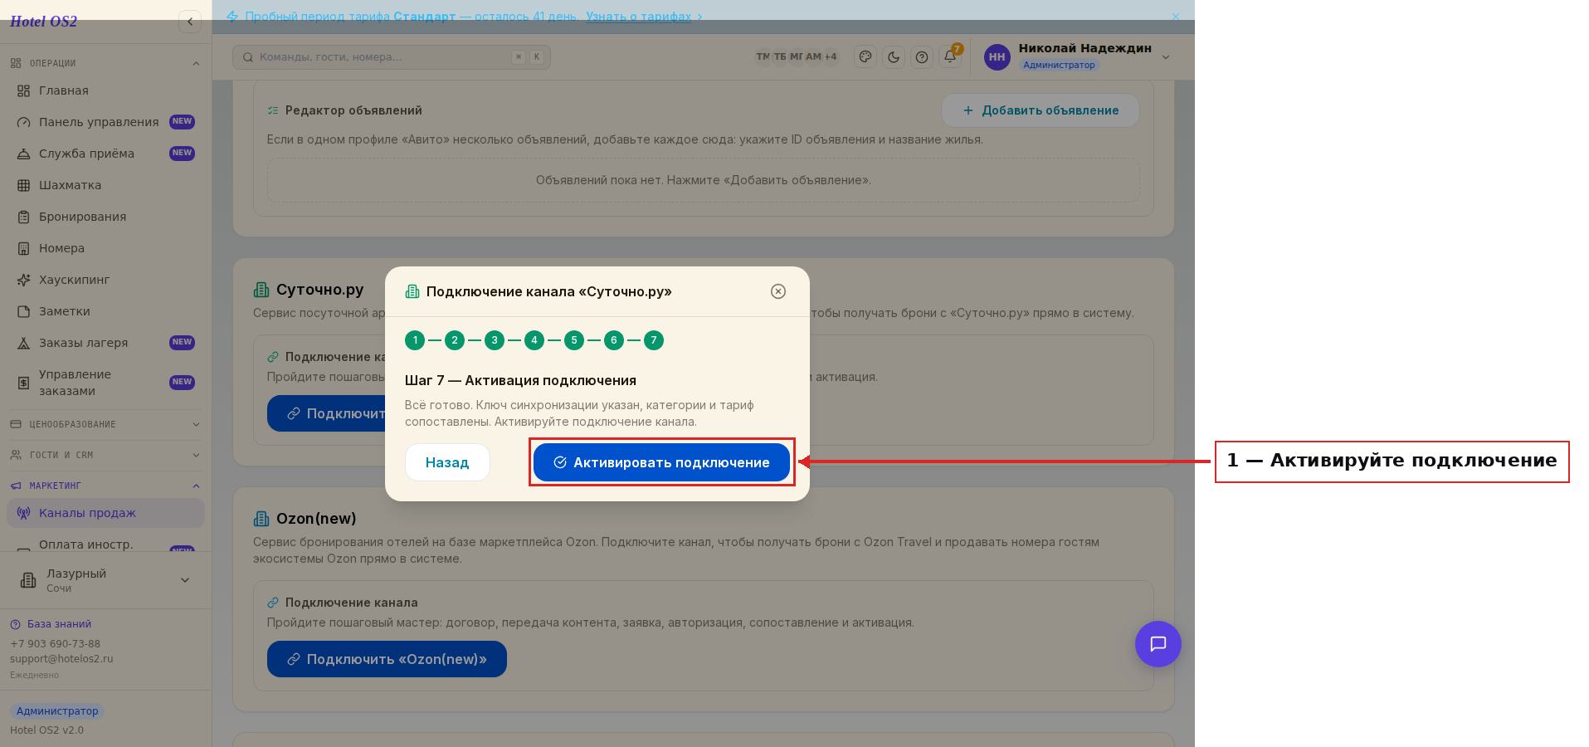Click Добавить объявление button
Image resolution: width=1589 pixels, height=747 pixels.
tap(1041, 110)
